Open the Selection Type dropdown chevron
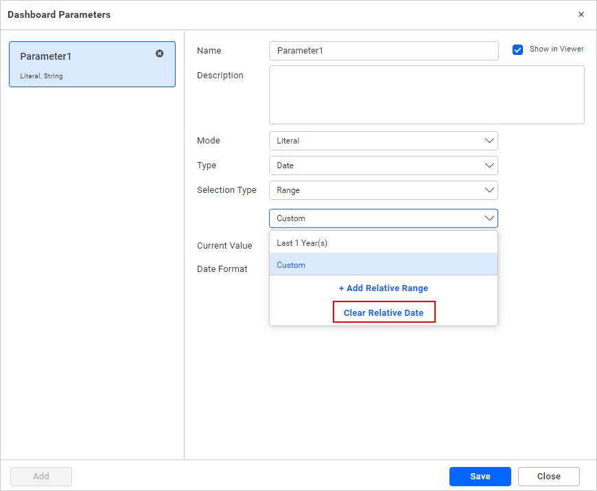The width and height of the screenshot is (597, 491). 489,190
